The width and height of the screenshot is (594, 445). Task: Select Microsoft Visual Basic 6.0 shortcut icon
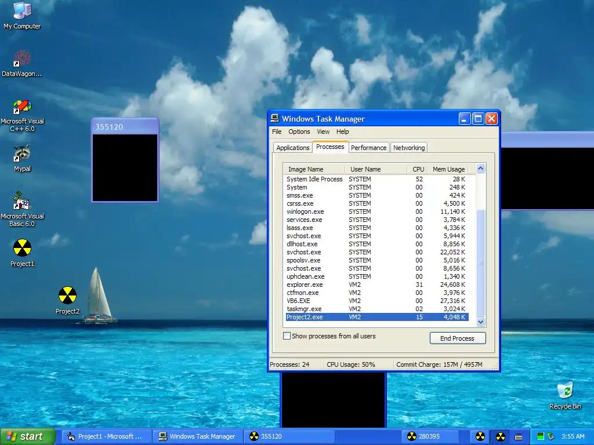(x=22, y=209)
